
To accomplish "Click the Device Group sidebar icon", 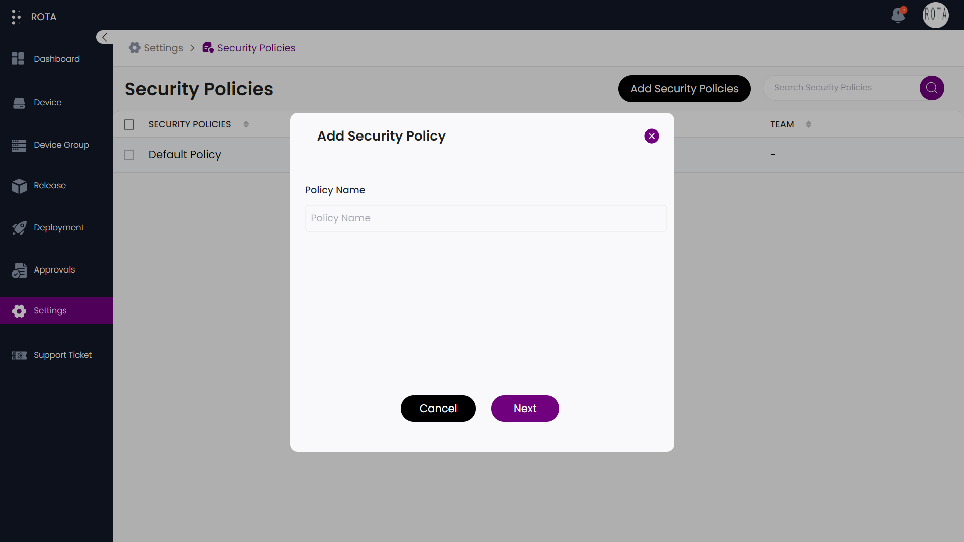I will 19,144.
